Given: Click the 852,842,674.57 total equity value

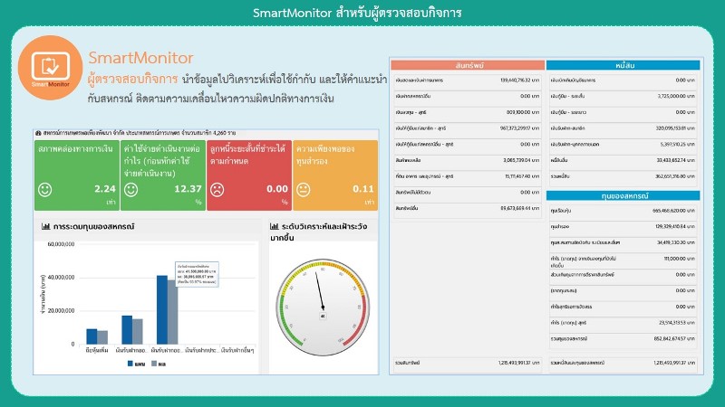Looking at the screenshot, I should click(674, 338).
